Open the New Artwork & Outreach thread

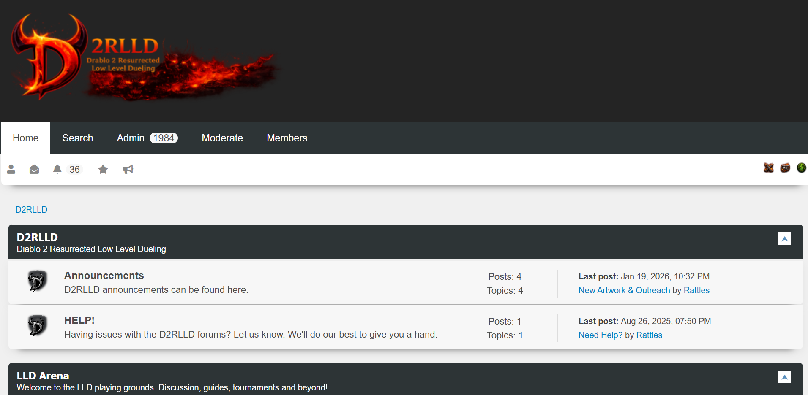(624, 290)
